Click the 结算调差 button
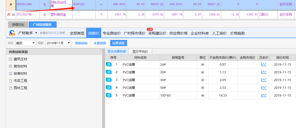This screenshot has width=296, height=128. [x=119, y=43]
